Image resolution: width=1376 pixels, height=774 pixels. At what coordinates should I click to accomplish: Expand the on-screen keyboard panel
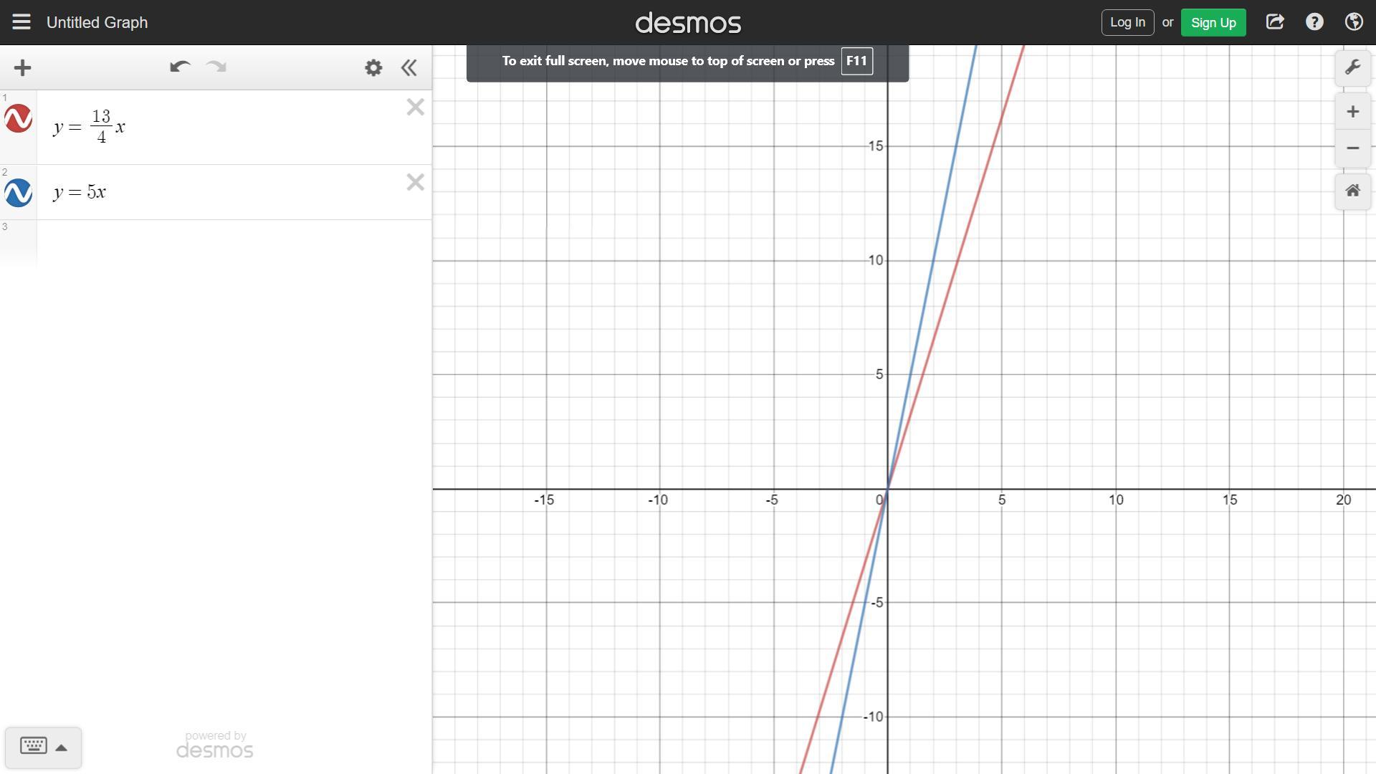(43, 747)
